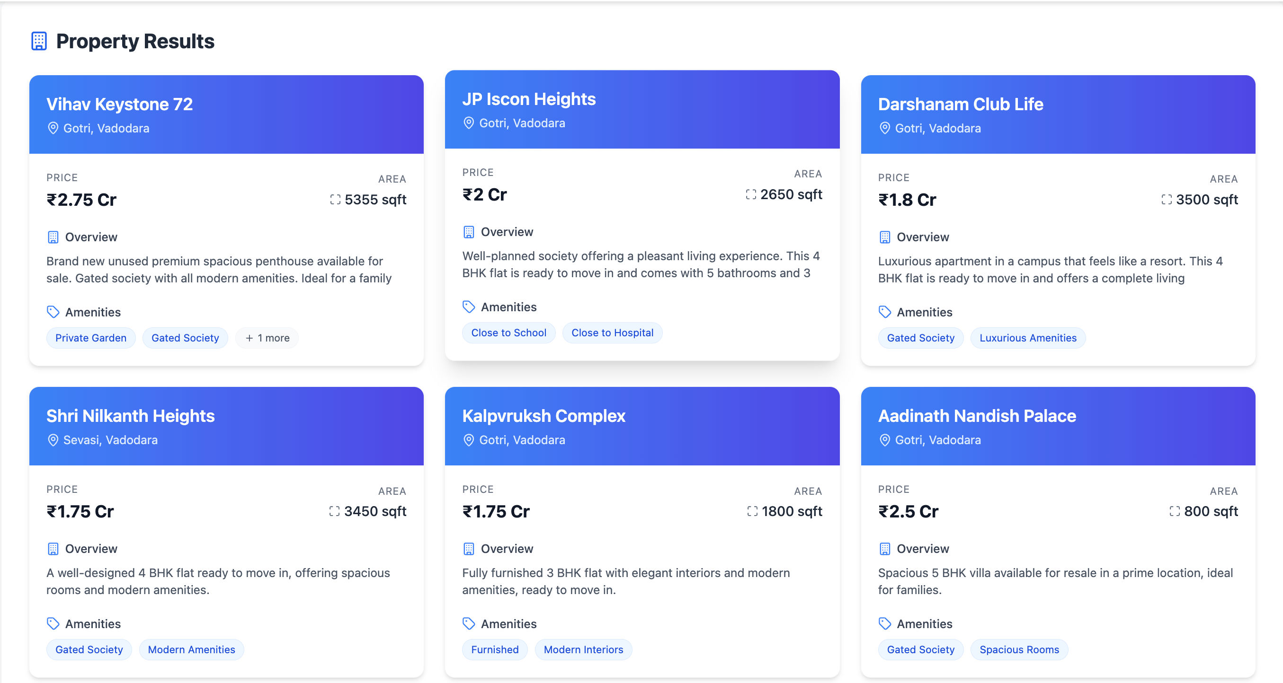
Task: Click the Amenities tag icon on Aadinath Nandish Palace
Action: 885,623
